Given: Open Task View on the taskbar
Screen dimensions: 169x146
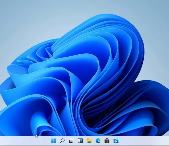Looking at the screenshot, I should (71, 141).
